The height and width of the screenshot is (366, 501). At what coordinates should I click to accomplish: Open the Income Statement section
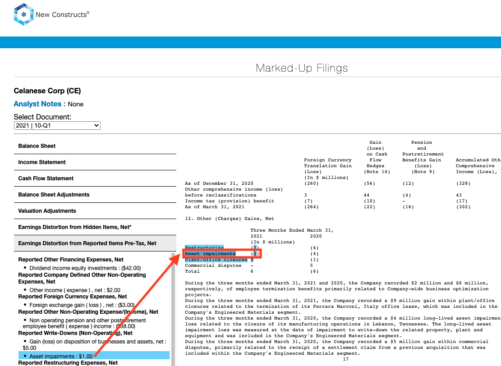point(95,162)
